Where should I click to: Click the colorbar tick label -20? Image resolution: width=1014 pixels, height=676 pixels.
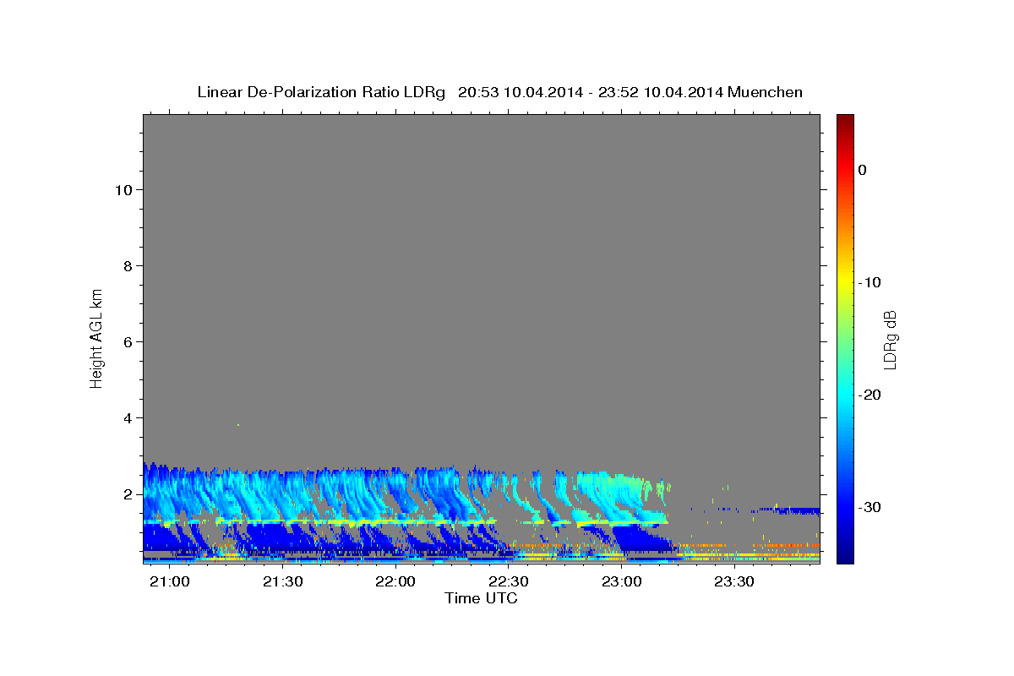(870, 395)
